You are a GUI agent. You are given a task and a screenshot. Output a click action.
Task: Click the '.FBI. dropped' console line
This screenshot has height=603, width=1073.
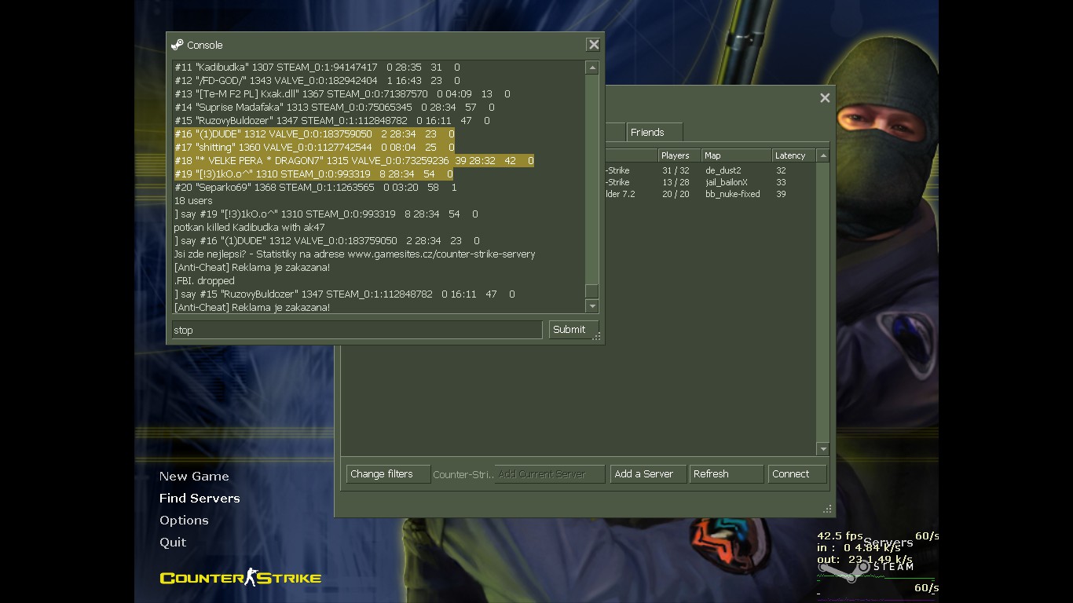[x=204, y=281]
